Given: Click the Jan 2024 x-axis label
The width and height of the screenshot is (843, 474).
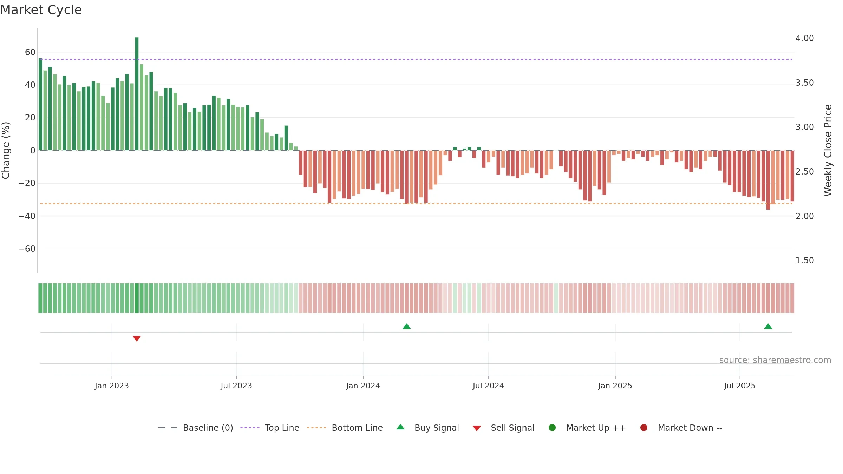Looking at the screenshot, I should [363, 386].
